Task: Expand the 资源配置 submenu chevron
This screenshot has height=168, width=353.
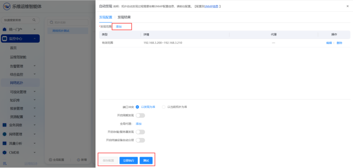Action: click(x=35, y=117)
